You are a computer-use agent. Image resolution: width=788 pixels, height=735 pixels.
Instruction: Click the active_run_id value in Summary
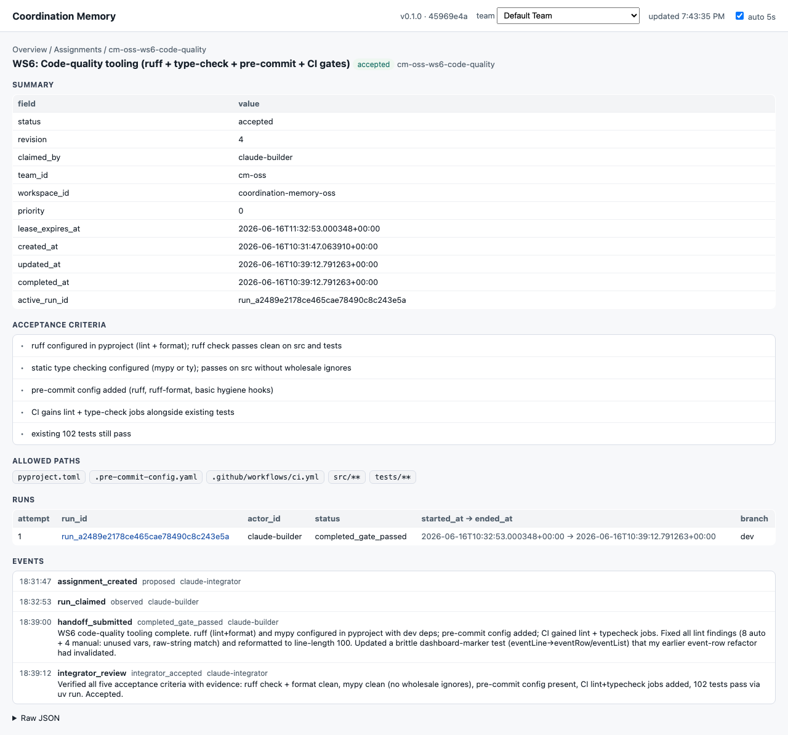(322, 300)
